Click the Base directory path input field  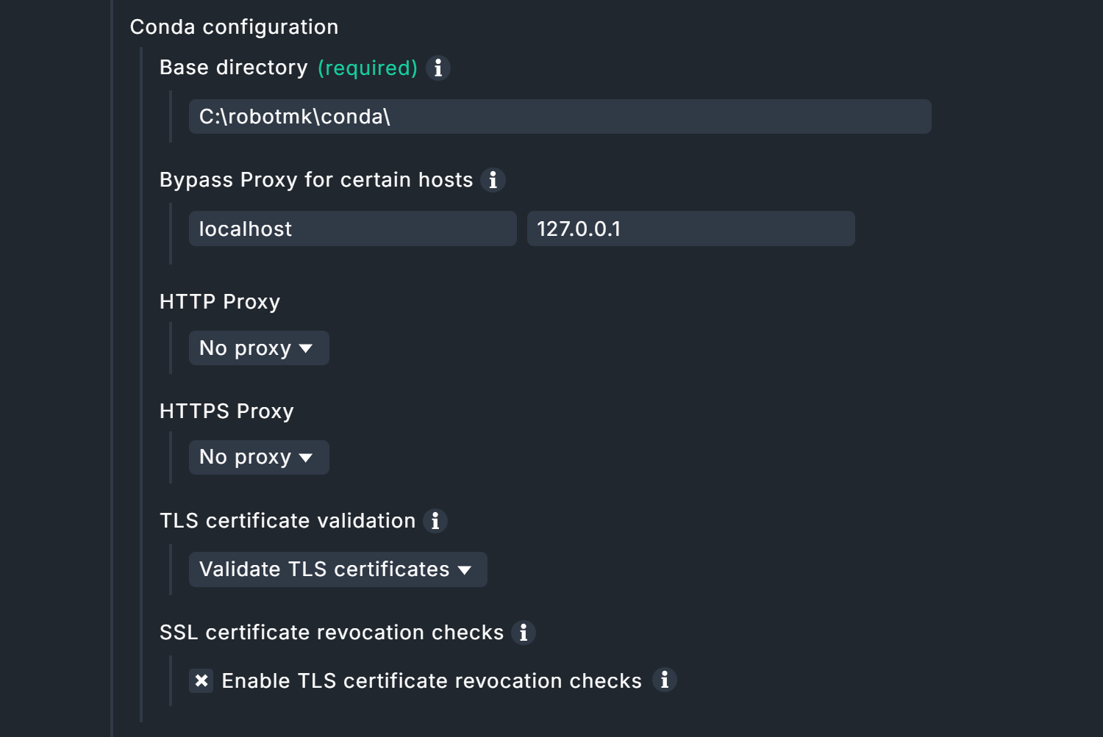tap(560, 117)
